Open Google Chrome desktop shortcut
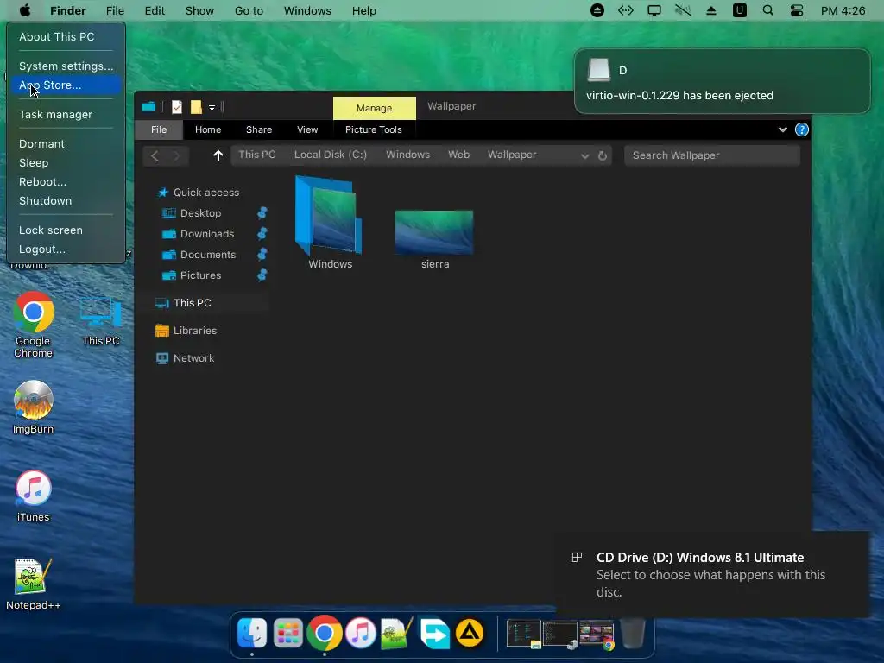Image resolution: width=884 pixels, height=663 pixels. (34, 325)
